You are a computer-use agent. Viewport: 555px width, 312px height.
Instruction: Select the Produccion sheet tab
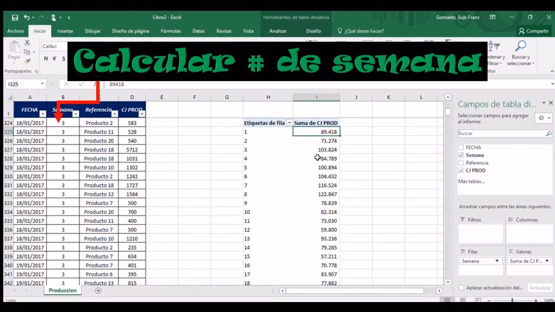coord(62,290)
